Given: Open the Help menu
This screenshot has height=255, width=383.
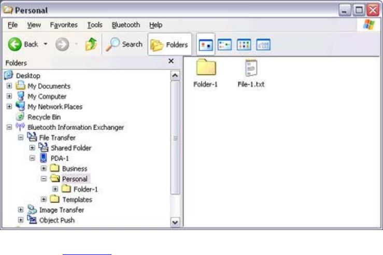Looking at the screenshot, I should pyautogui.click(x=156, y=25).
